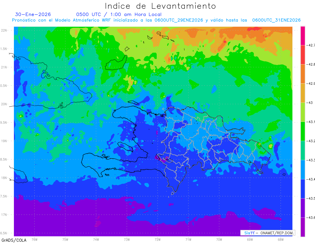Click the "75W" longitude label

pos(65,240)
